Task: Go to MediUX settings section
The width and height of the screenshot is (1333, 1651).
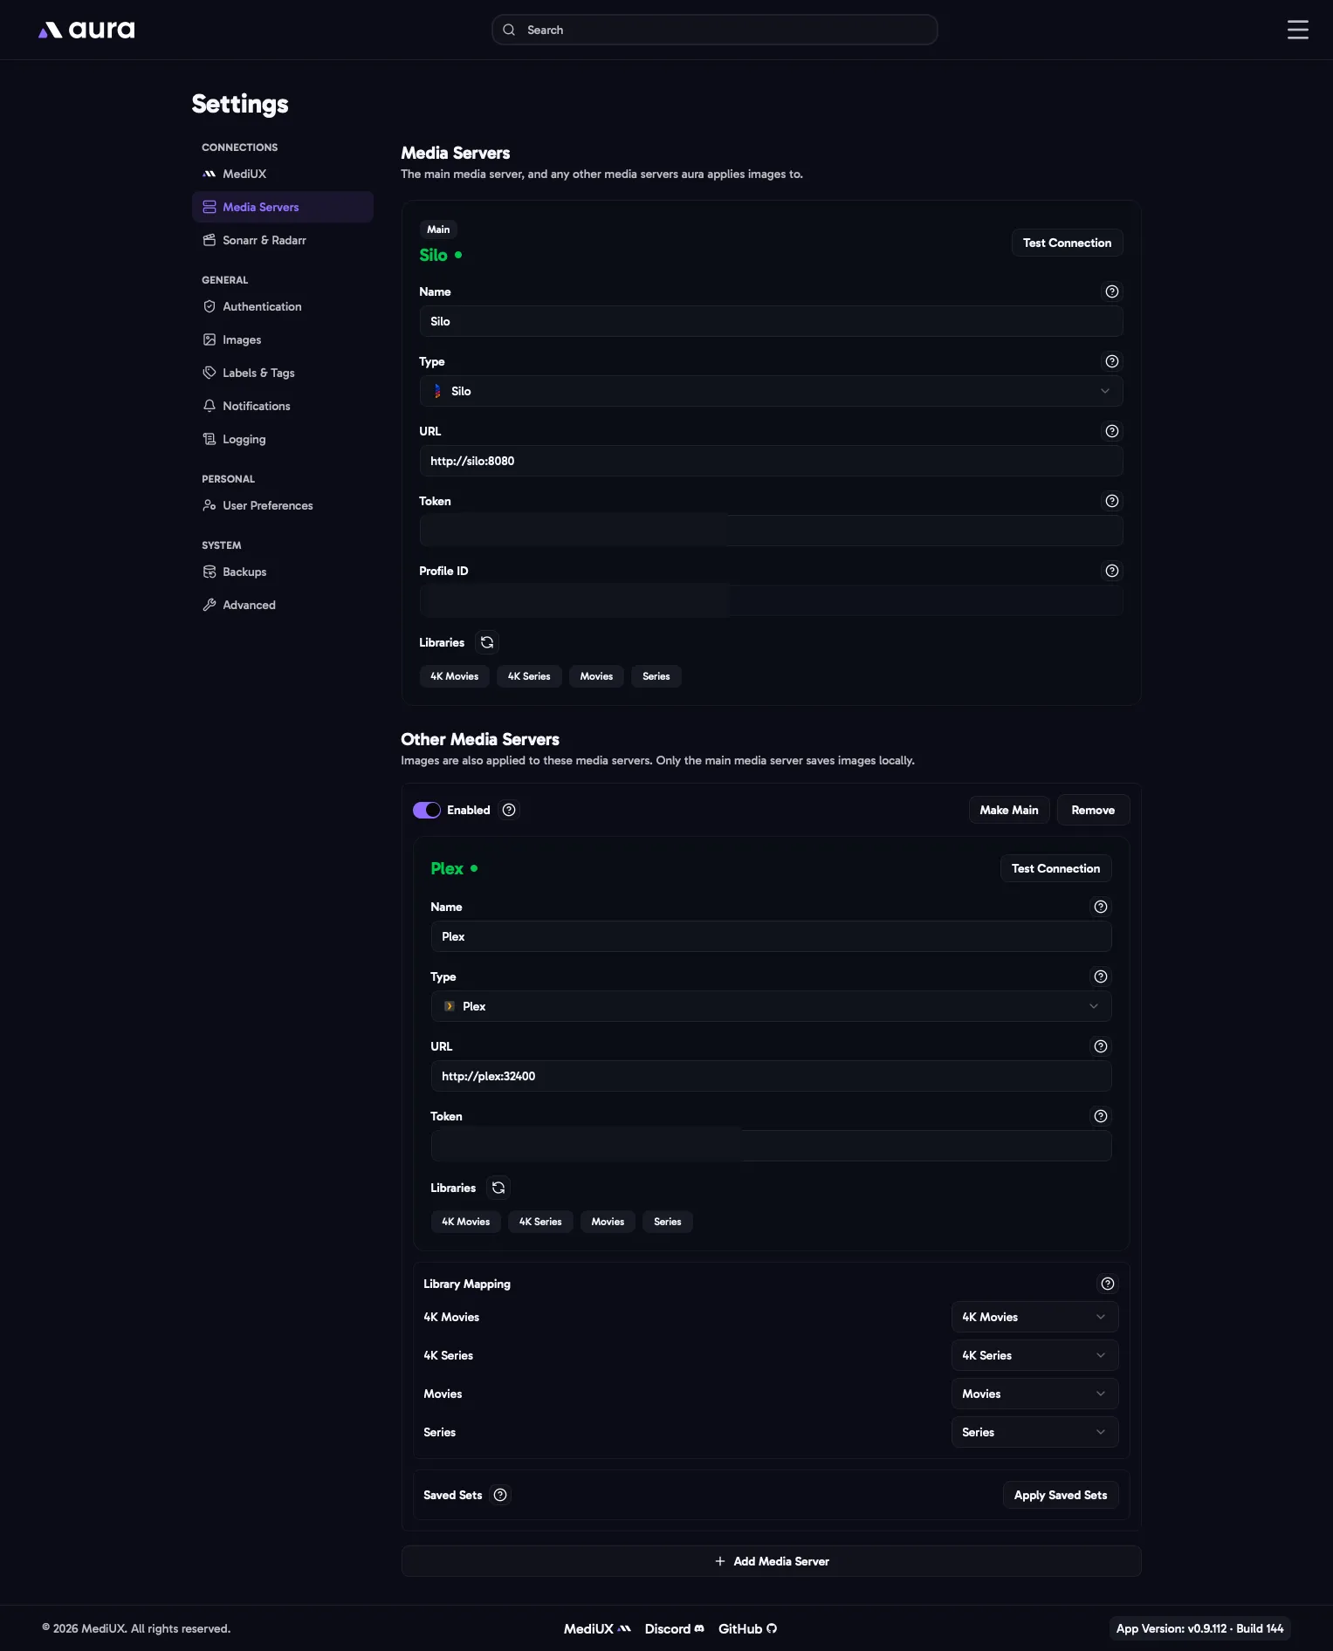Action: 282,174
